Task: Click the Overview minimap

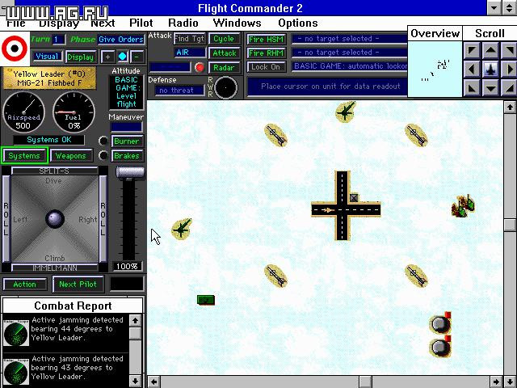Action: tap(435, 69)
